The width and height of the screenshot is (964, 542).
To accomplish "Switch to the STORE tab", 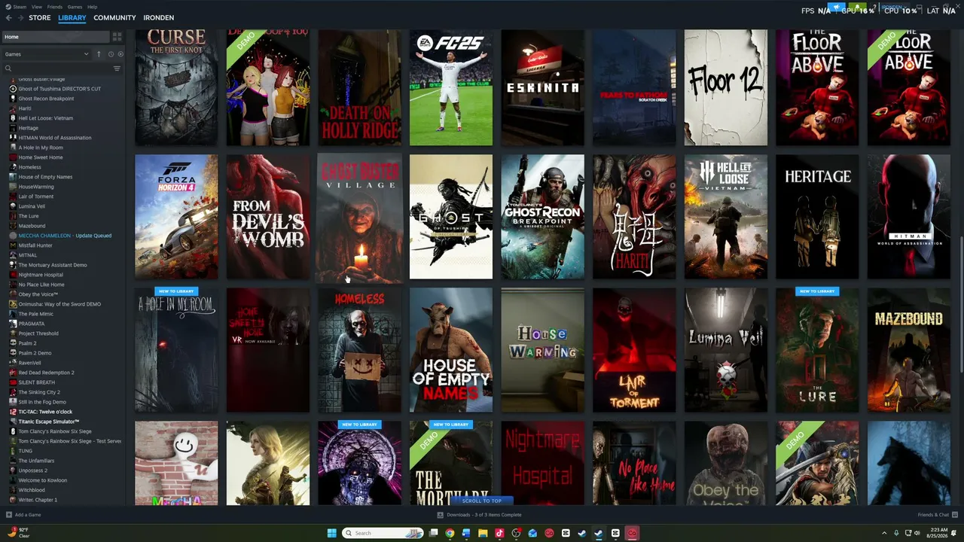I will (x=40, y=17).
